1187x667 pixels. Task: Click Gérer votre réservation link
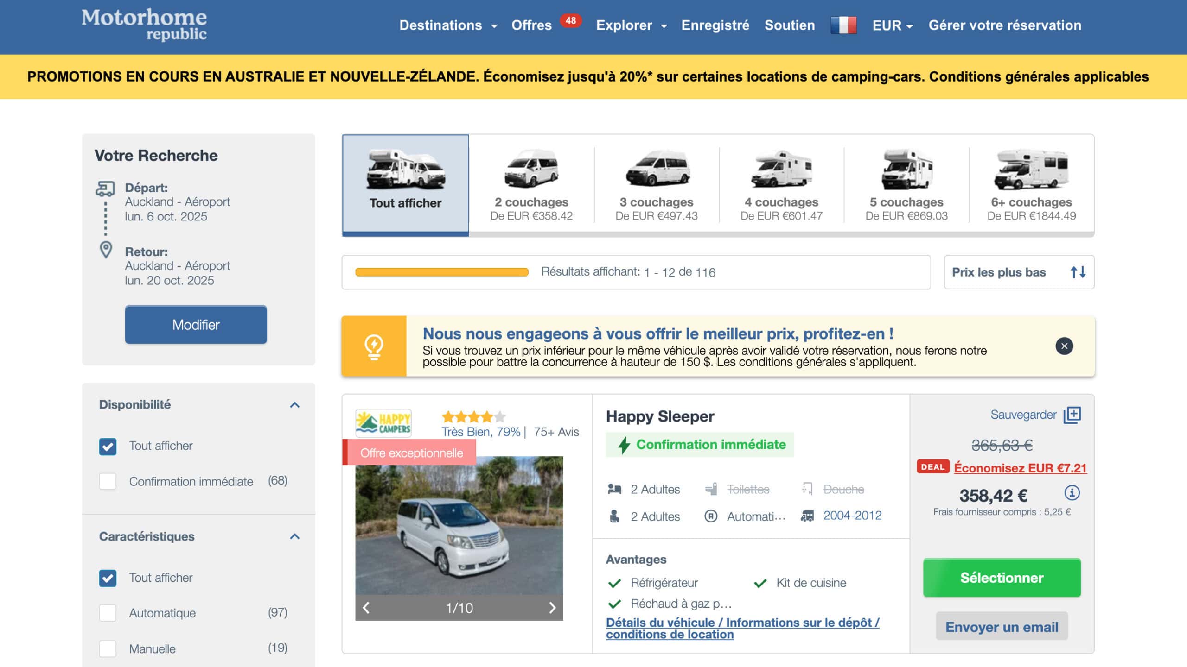[x=1005, y=25]
